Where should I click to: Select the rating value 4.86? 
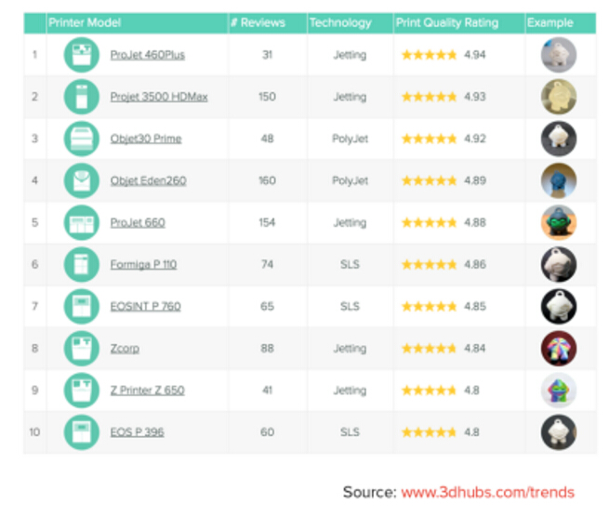(475, 264)
